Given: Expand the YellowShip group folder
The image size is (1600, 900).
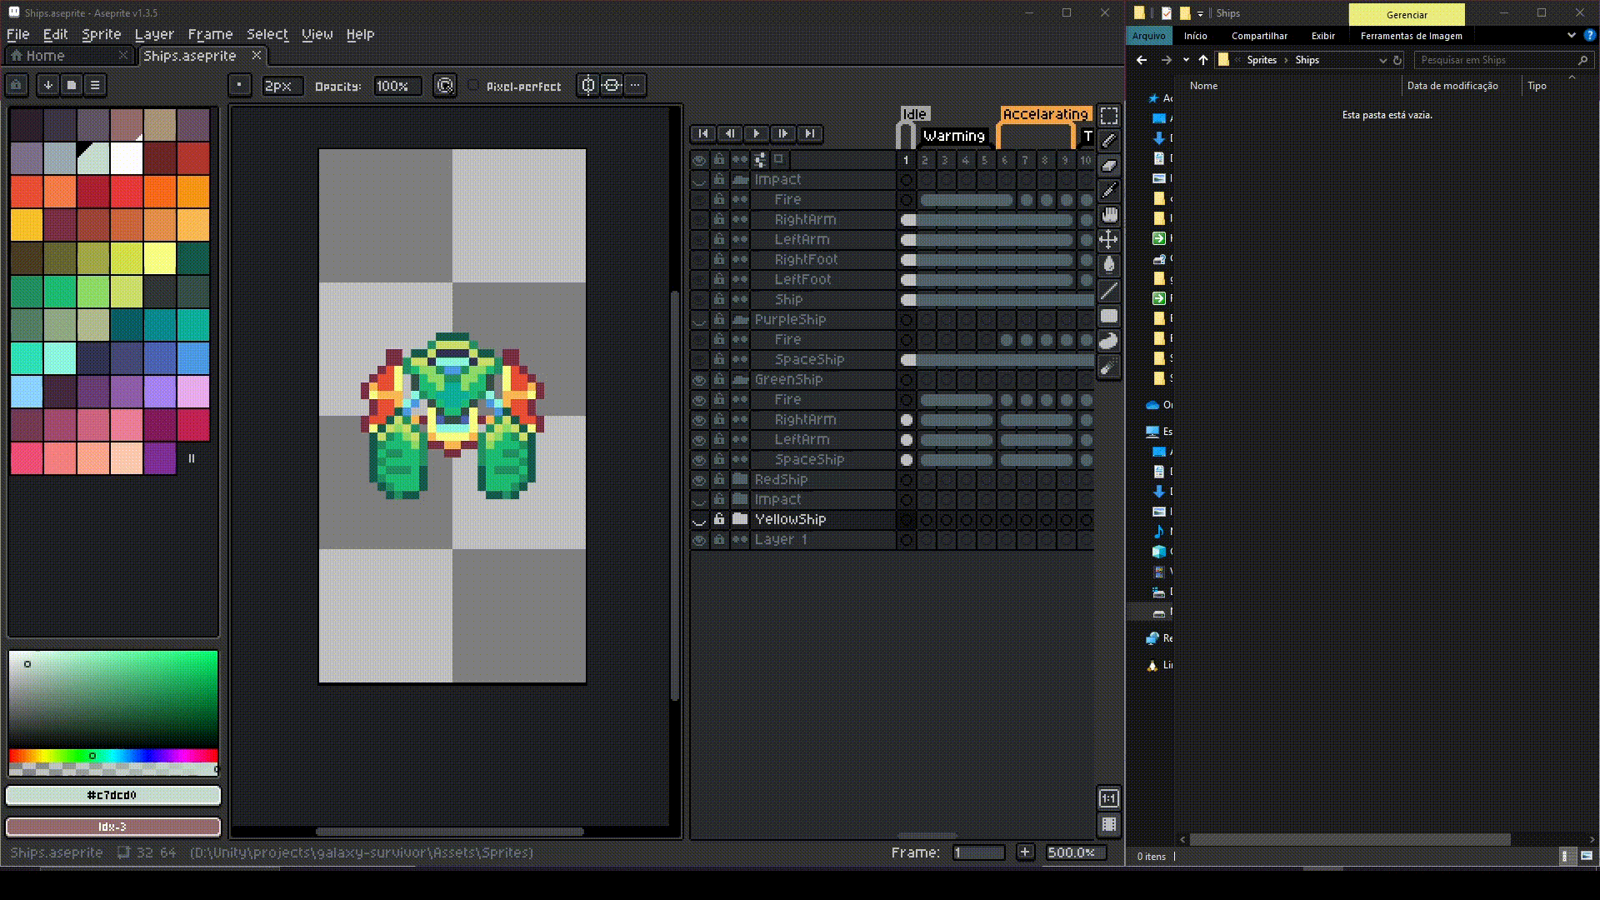Looking at the screenshot, I should click(x=740, y=519).
